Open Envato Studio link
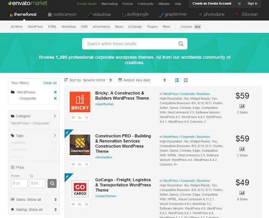This screenshot has height=218, width=269. pyautogui.click(x=87, y=4)
